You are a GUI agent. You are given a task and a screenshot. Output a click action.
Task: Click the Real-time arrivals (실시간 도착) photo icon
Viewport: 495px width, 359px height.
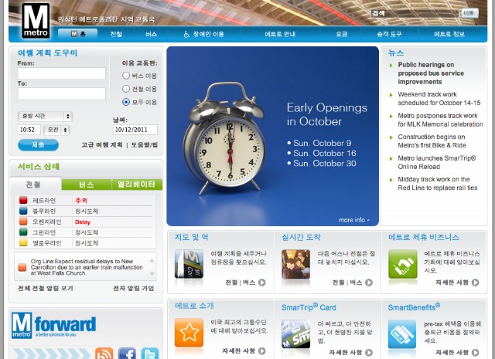[x=295, y=264]
